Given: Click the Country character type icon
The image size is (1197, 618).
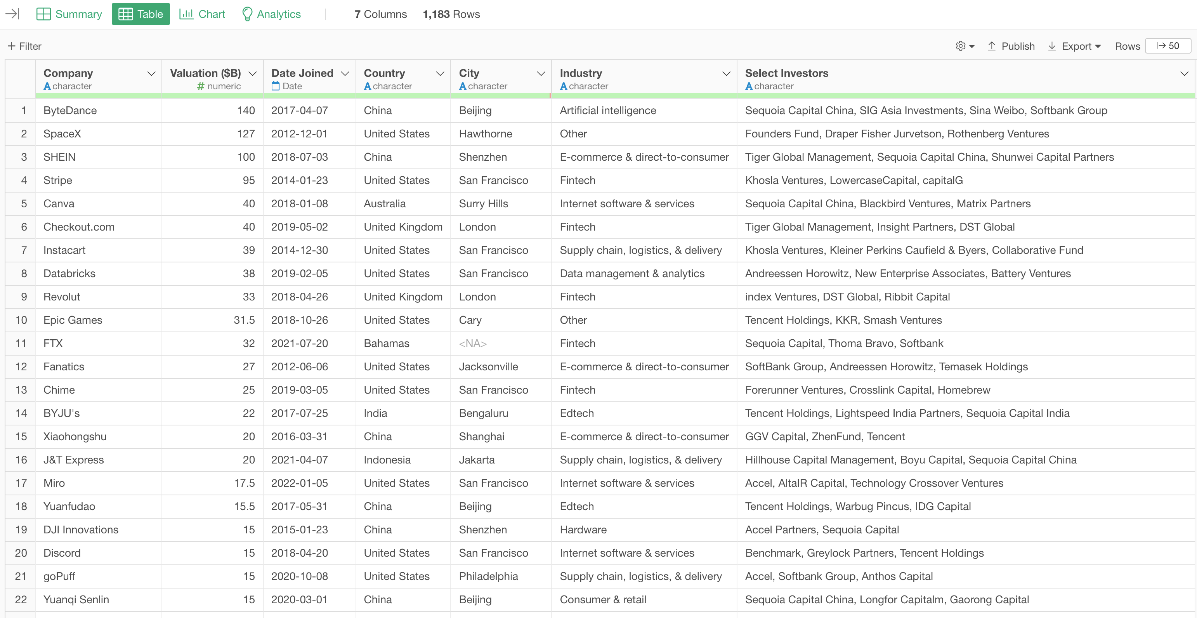Looking at the screenshot, I should point(368,87).
